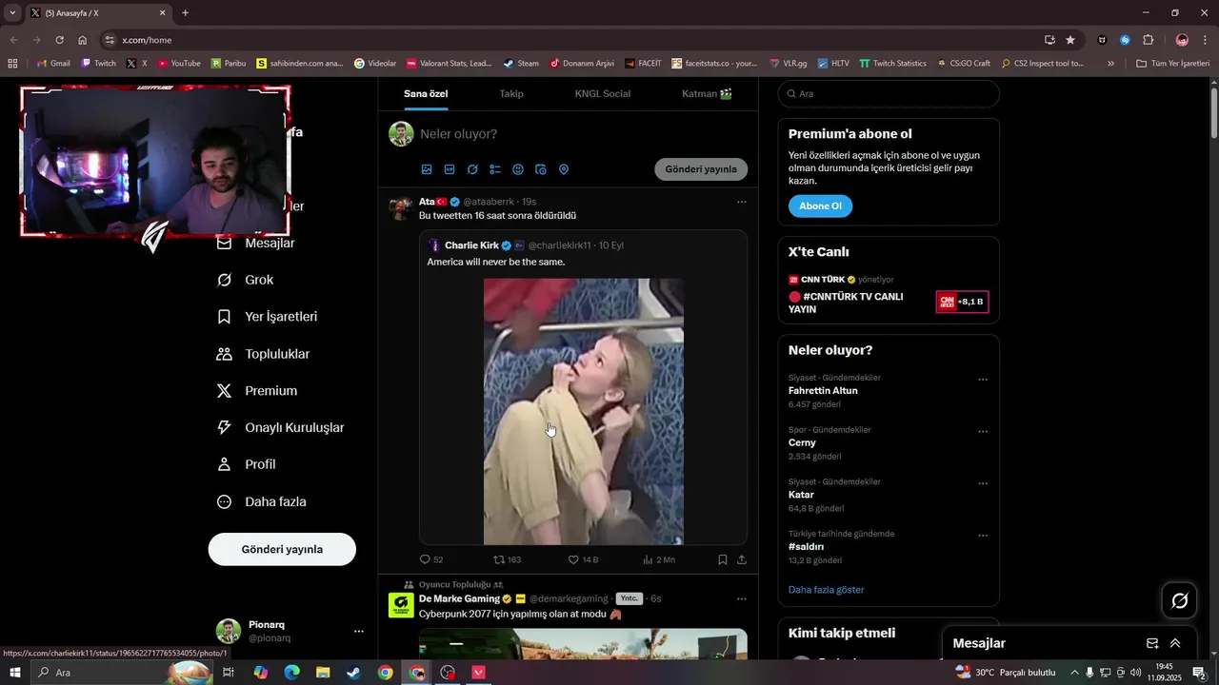Like Ata's tweet showing 14 B likes
The image size is (1219, 685).
(583, 559)
